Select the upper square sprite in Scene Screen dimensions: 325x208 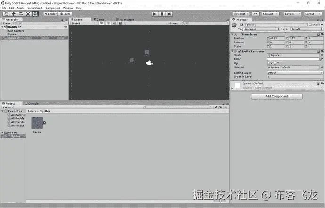(147, 52)
